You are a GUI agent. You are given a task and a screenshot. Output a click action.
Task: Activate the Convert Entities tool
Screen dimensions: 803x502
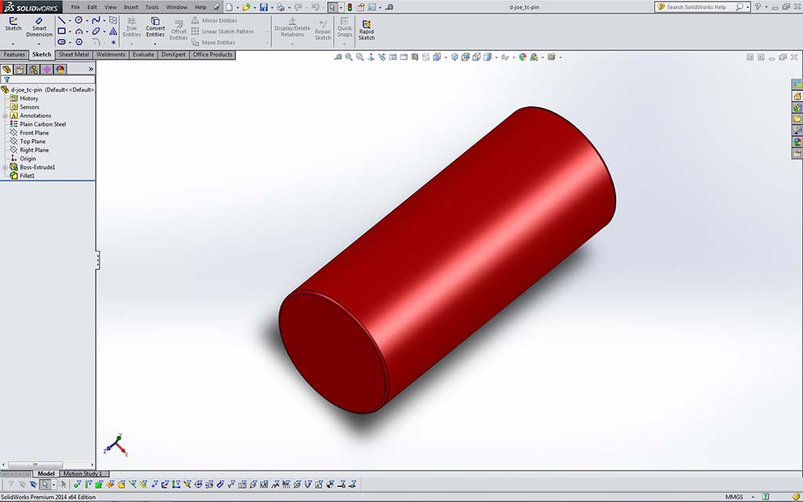point(155,27)
